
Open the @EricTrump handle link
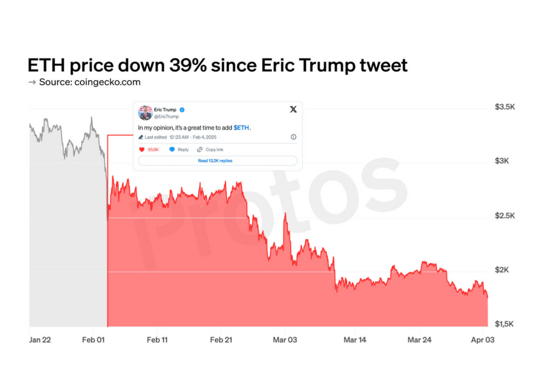(166, 116)
